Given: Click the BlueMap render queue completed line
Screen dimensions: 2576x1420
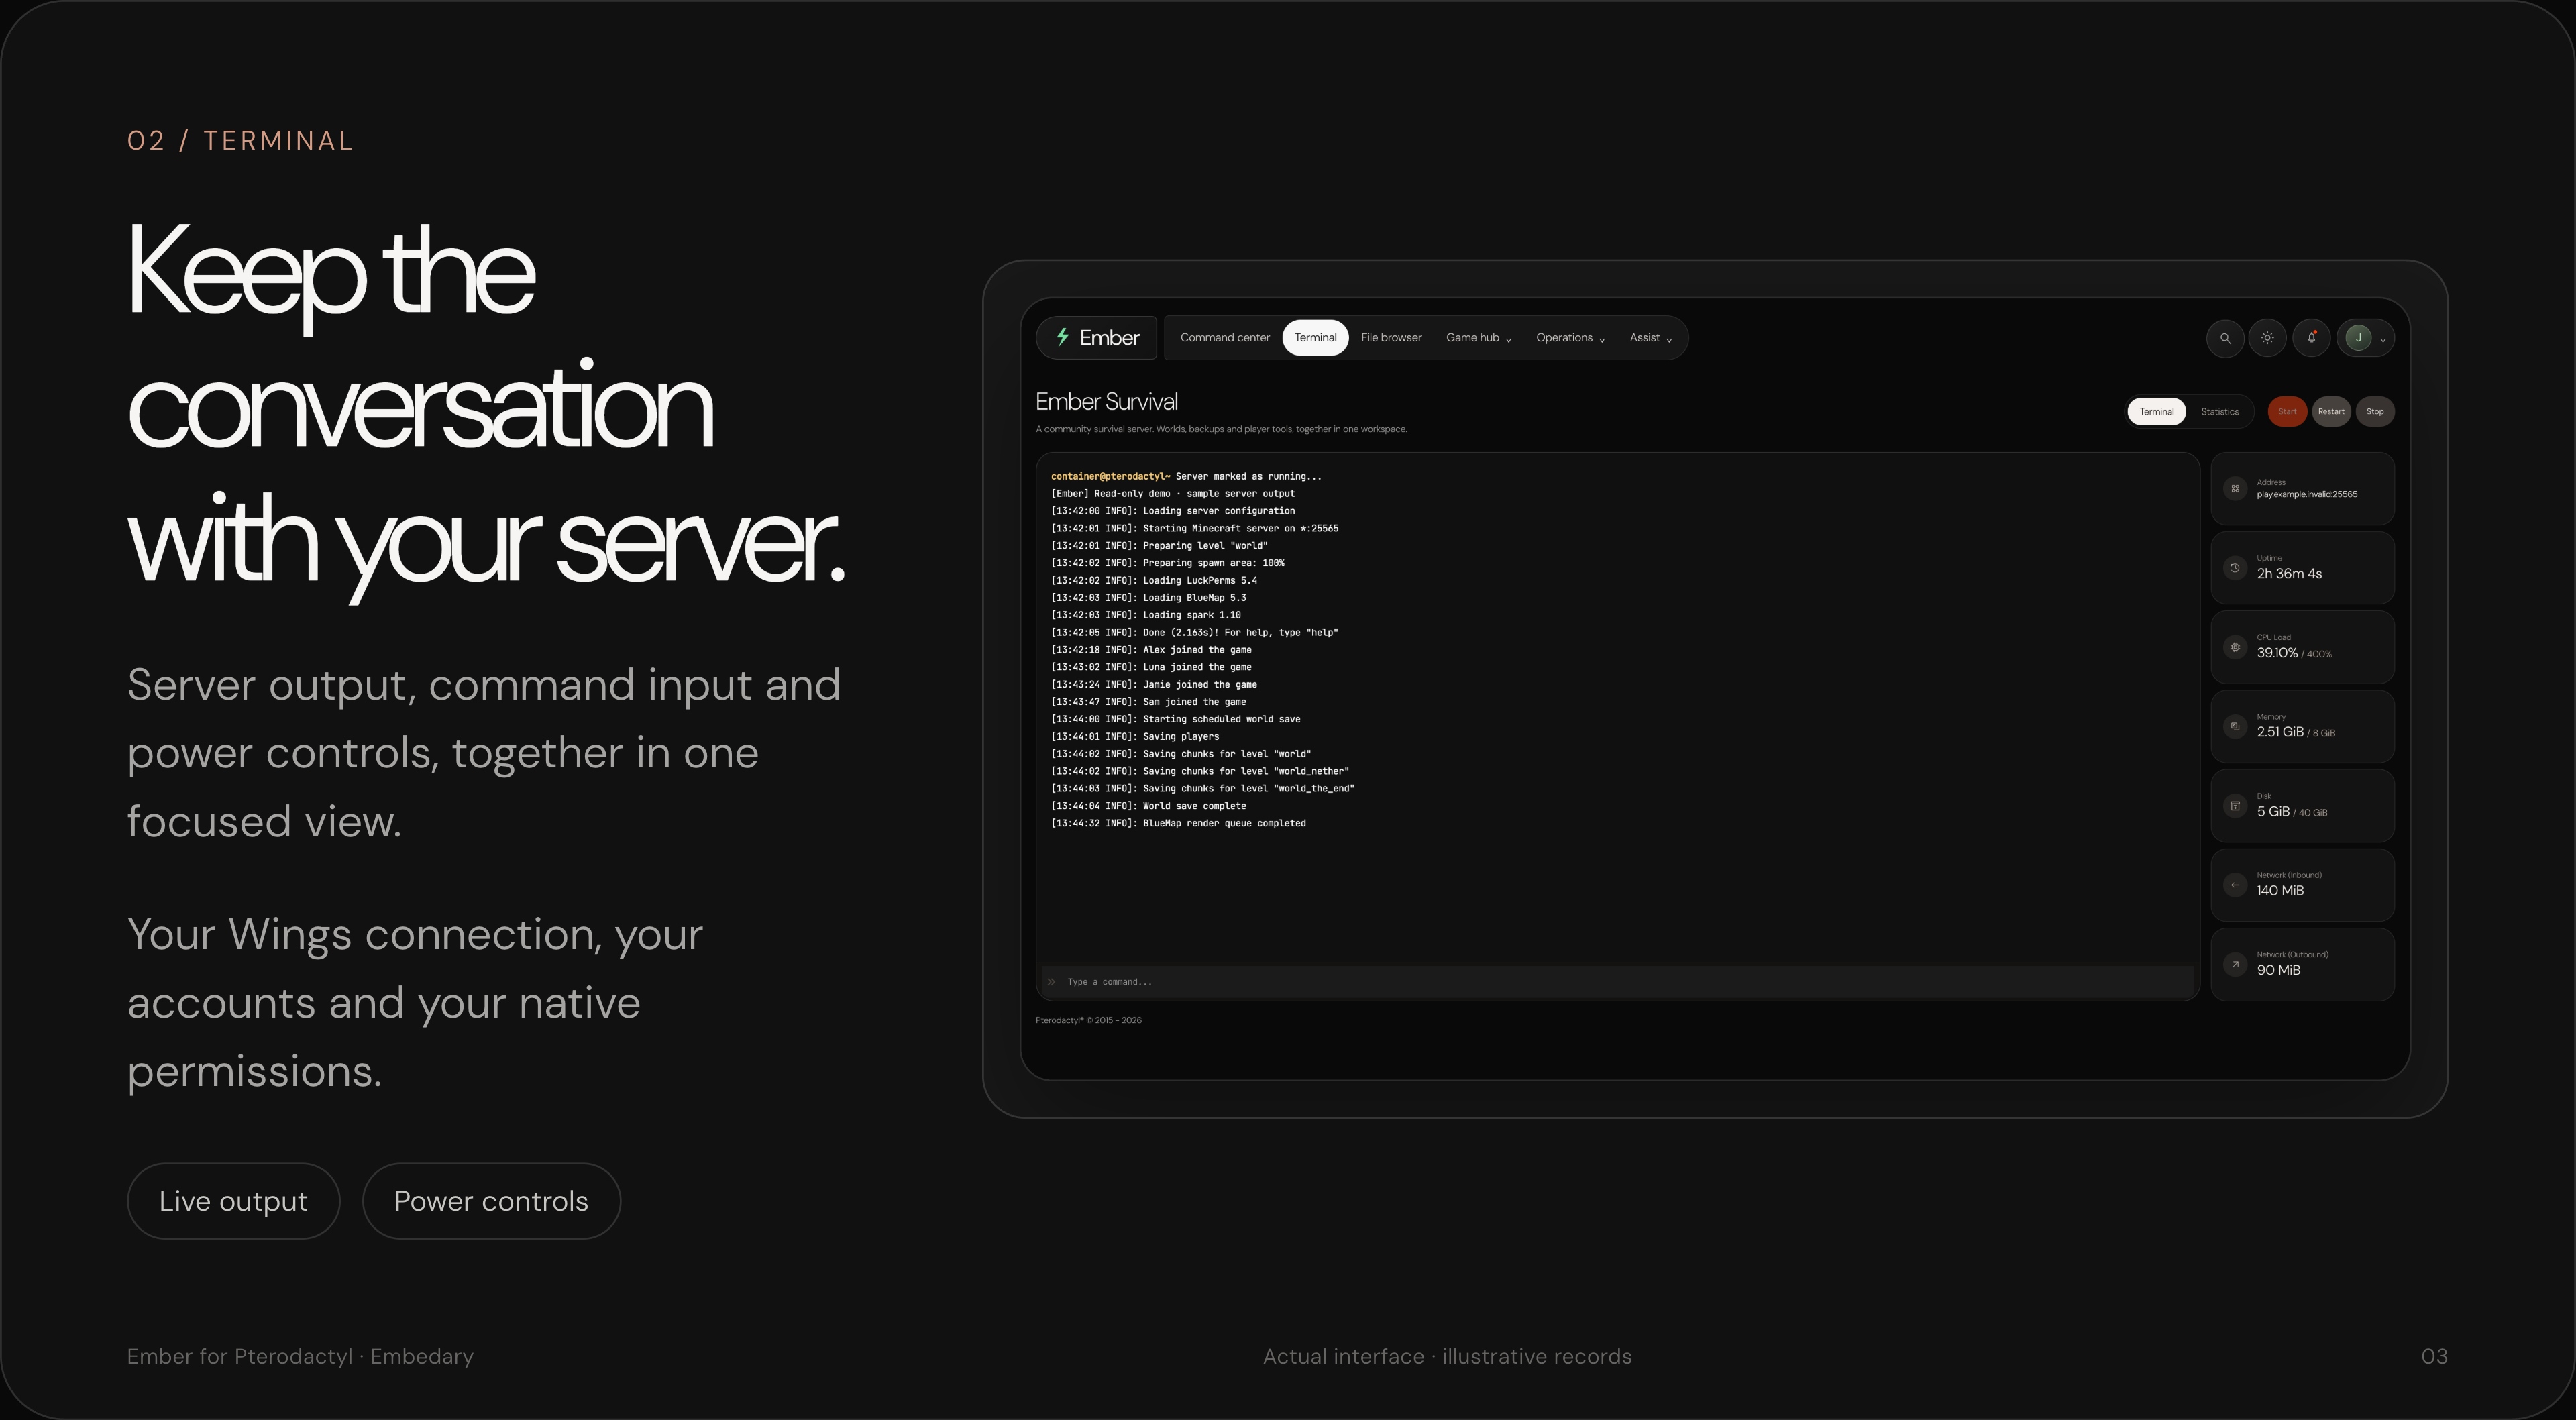Looking at the screenshot, I should pos(1178,823).
